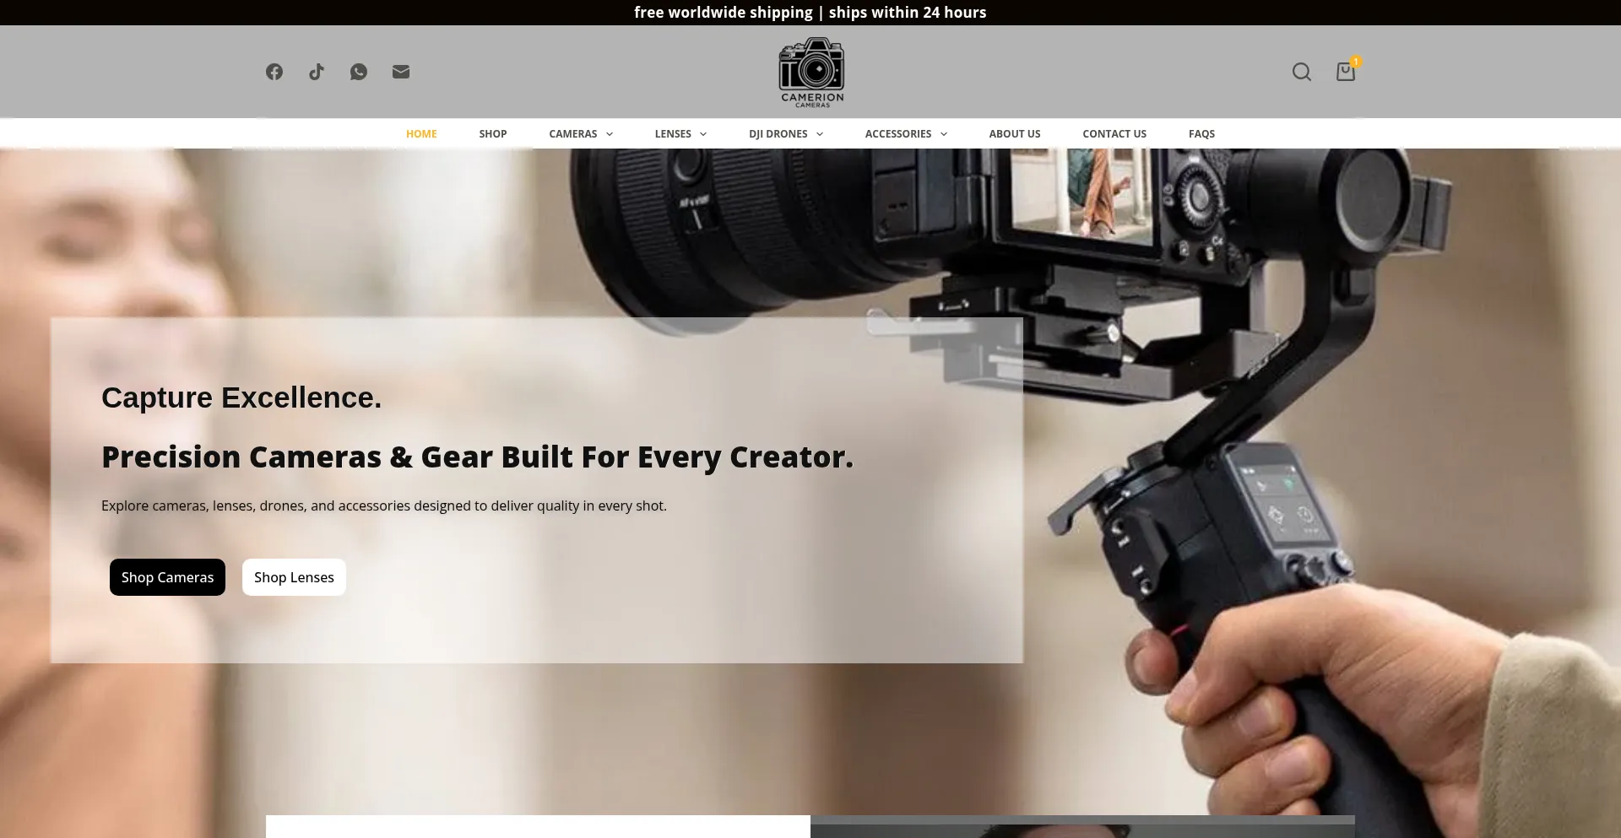
Task: Open the DJI Drones nav label
Action: pyautogui.click(x=778, y=134)
